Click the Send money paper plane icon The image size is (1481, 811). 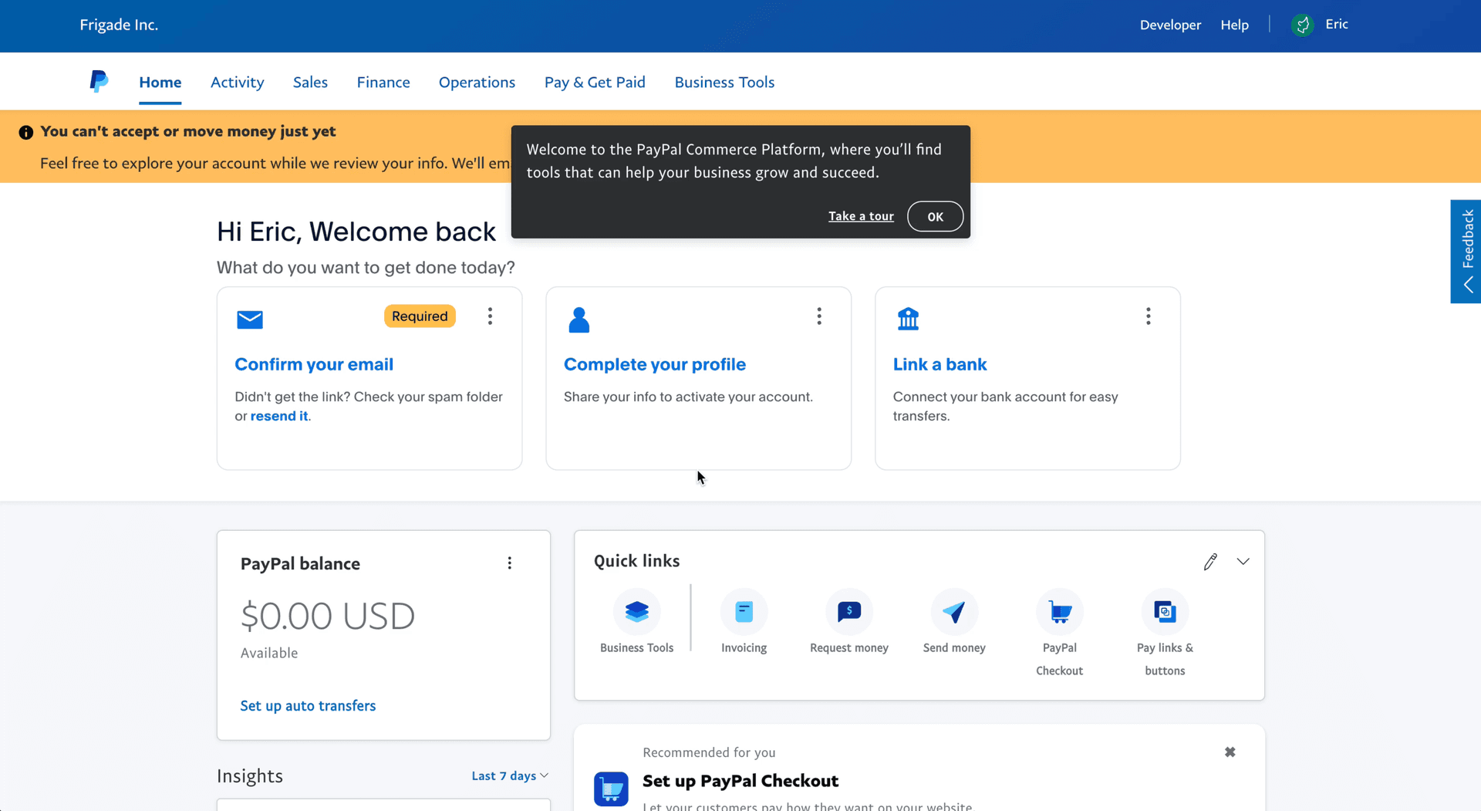954,612
